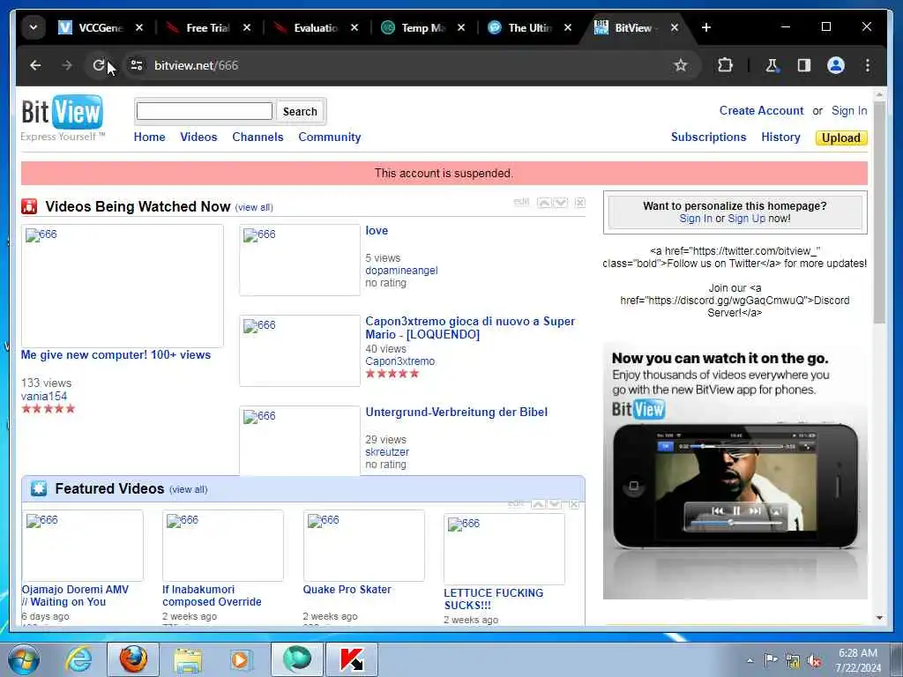Close the Videos Being Watched Now module
The height and width of the screenshot is (677, 903).
tap(580, 203)
